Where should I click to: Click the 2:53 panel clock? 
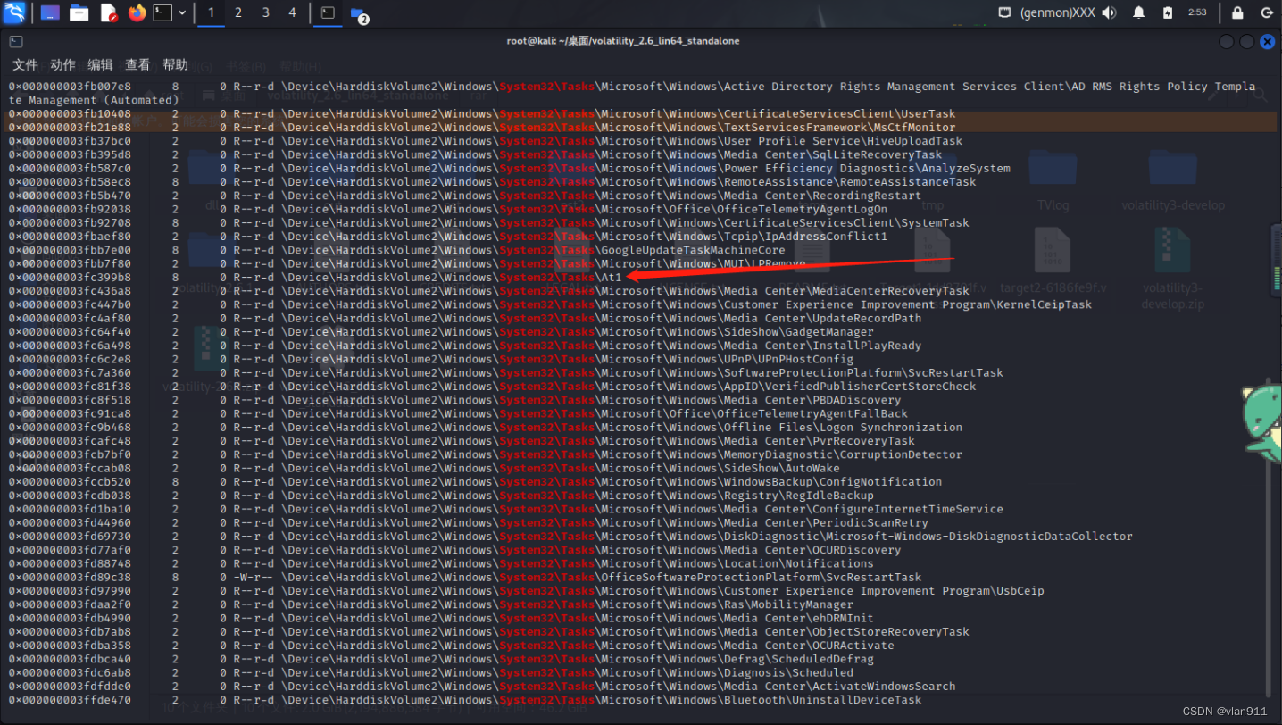point(1197,12)
